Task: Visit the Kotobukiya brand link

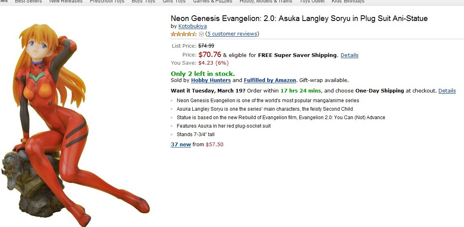Action: (x=193, y=26)
